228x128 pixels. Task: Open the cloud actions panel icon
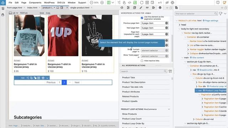click(122, 7)
